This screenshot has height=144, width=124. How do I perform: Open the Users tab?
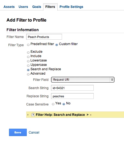[23, 7]
